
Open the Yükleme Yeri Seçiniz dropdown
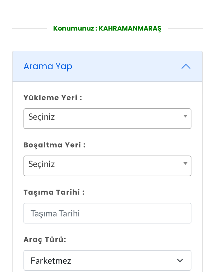[107, 118]
